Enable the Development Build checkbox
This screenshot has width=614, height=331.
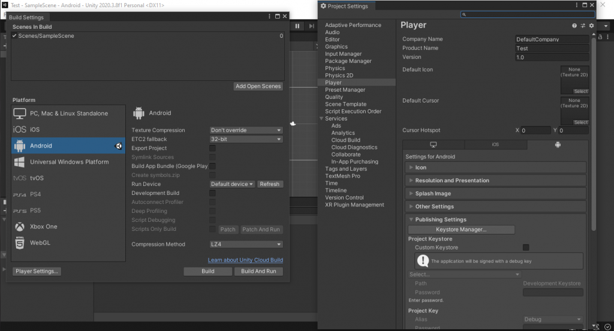(x=212, y=193)
